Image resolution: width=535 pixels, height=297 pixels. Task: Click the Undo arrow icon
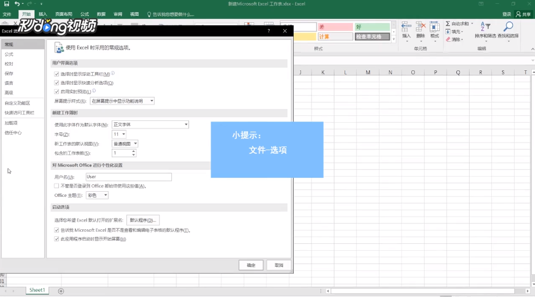(x=17, y=4)
